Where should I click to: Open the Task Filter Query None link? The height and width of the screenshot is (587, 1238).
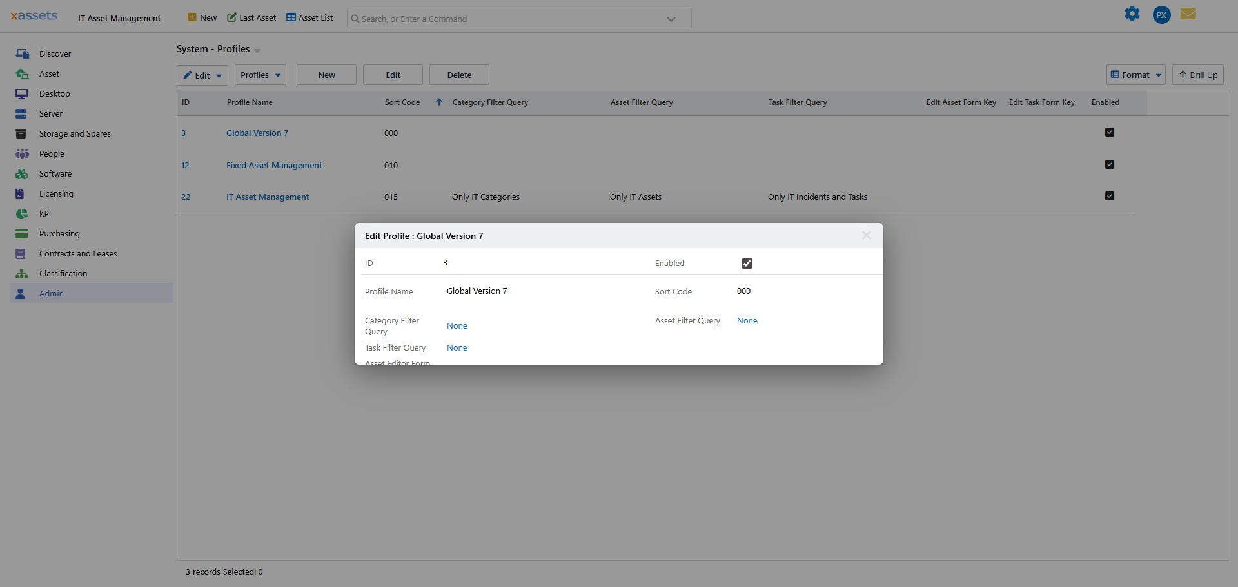pos(457,347)
